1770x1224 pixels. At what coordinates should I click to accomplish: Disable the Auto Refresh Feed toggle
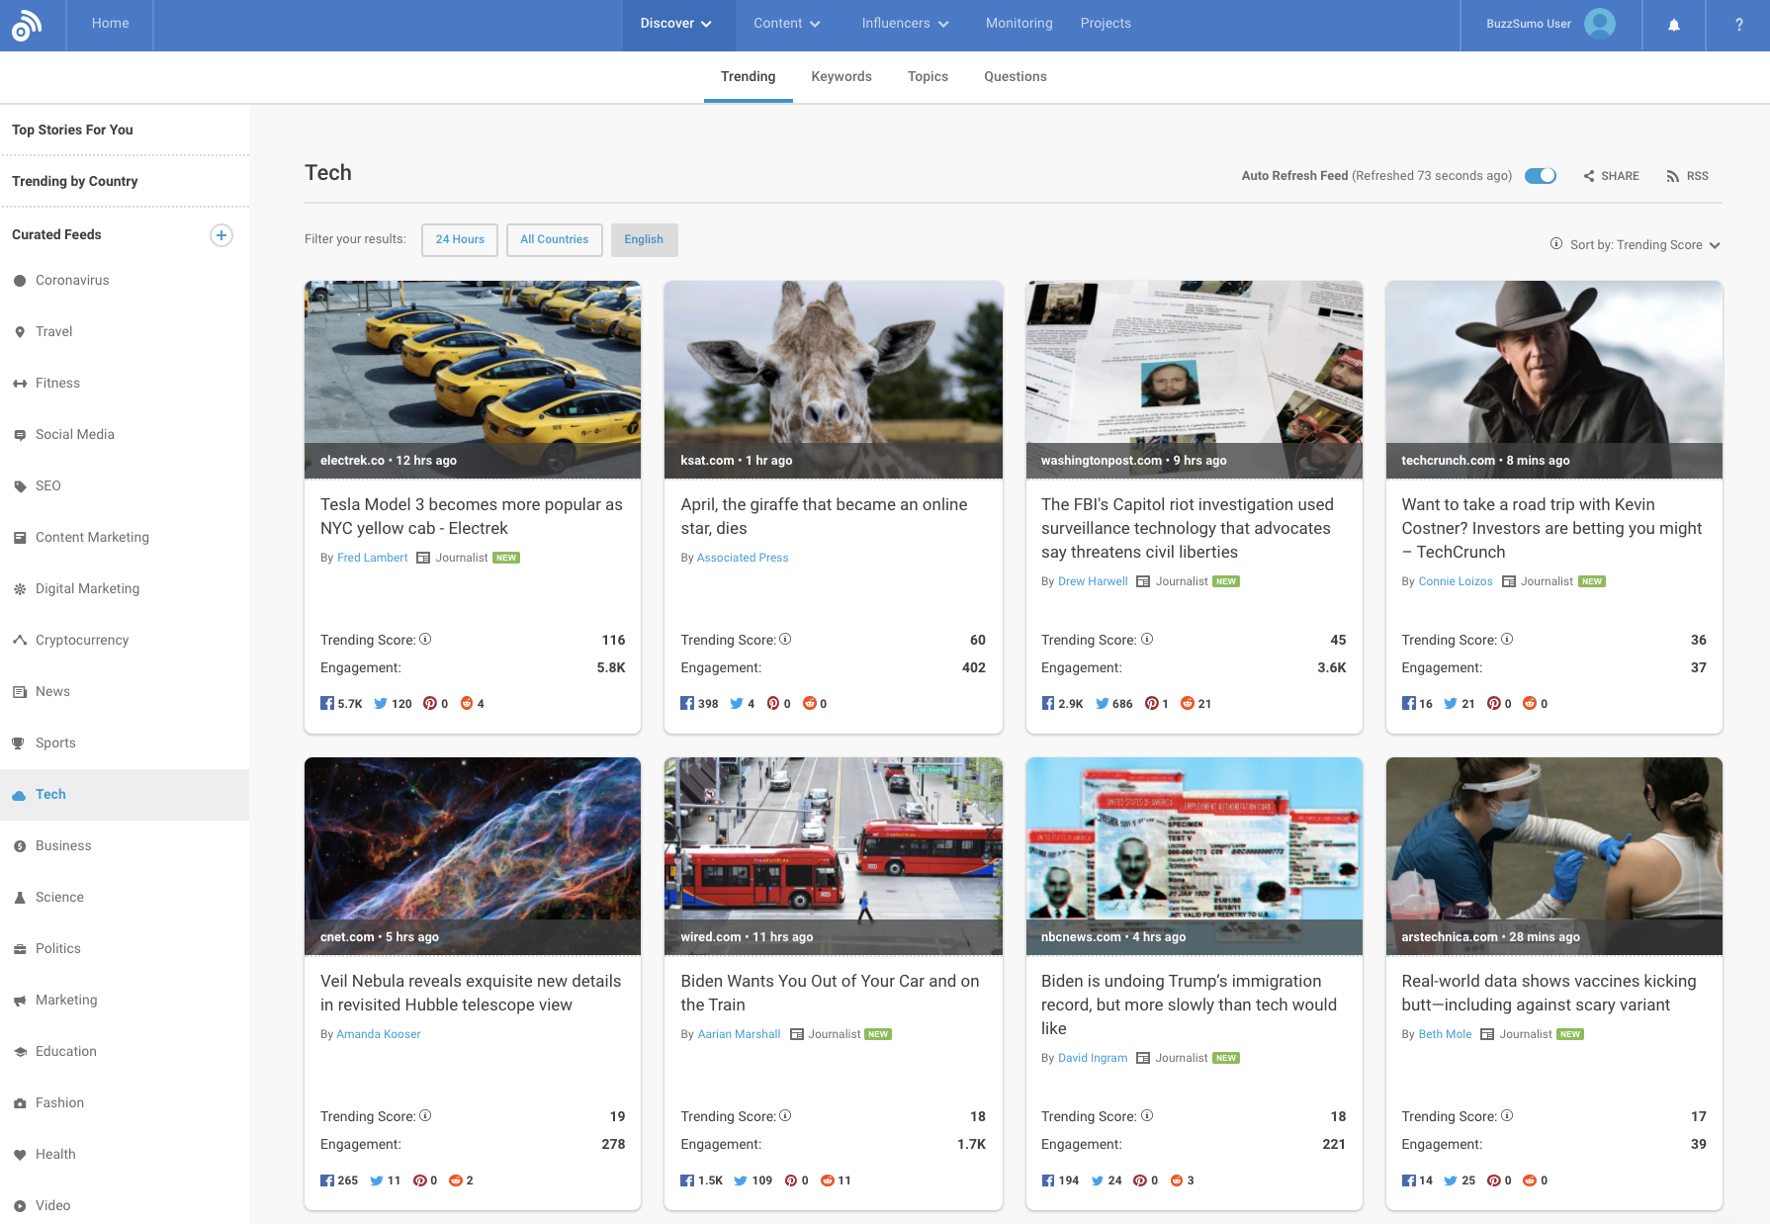(x=1541, y=175)
